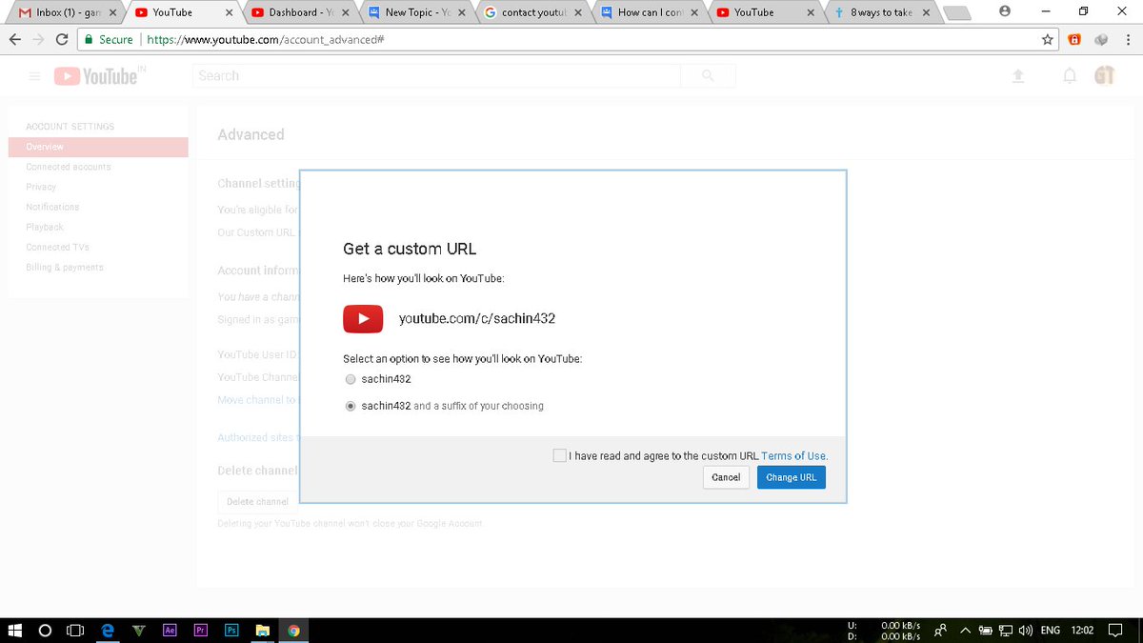Click the volume speaker tray icon
The height and width of the screenshot is (643, 1143).
coord(1026,630)
